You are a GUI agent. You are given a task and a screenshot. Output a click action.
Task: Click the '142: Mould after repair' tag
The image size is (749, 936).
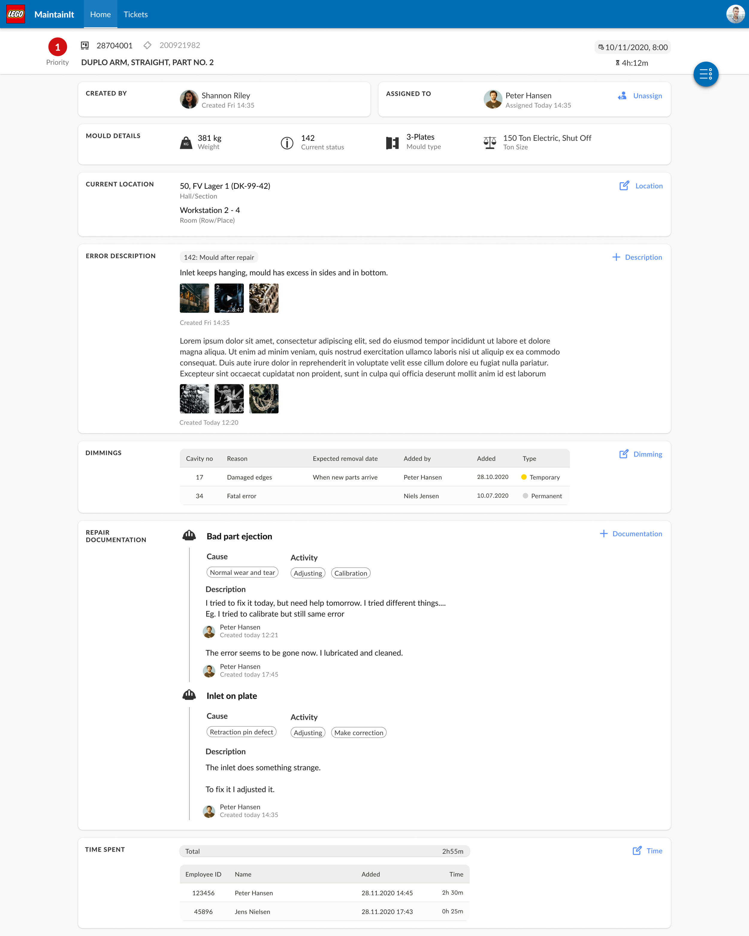219,257
